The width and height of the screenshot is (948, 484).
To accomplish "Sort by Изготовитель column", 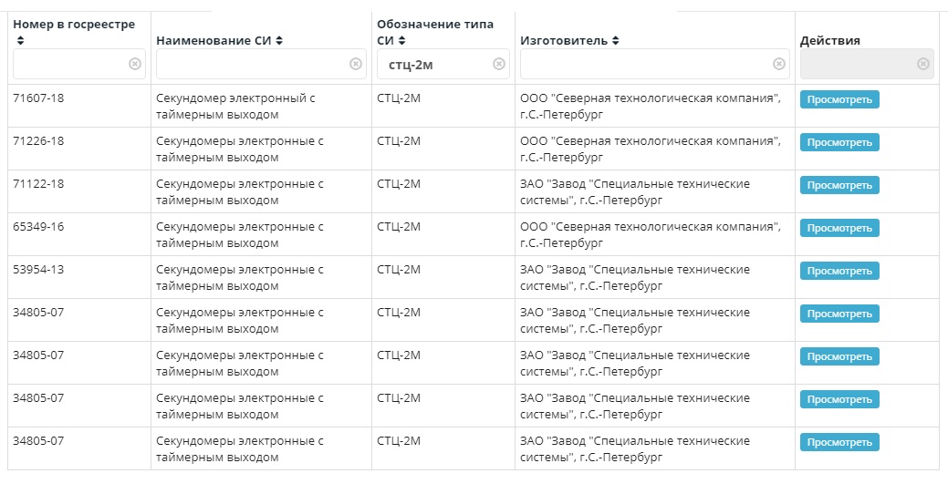I will tap(616, 41).
